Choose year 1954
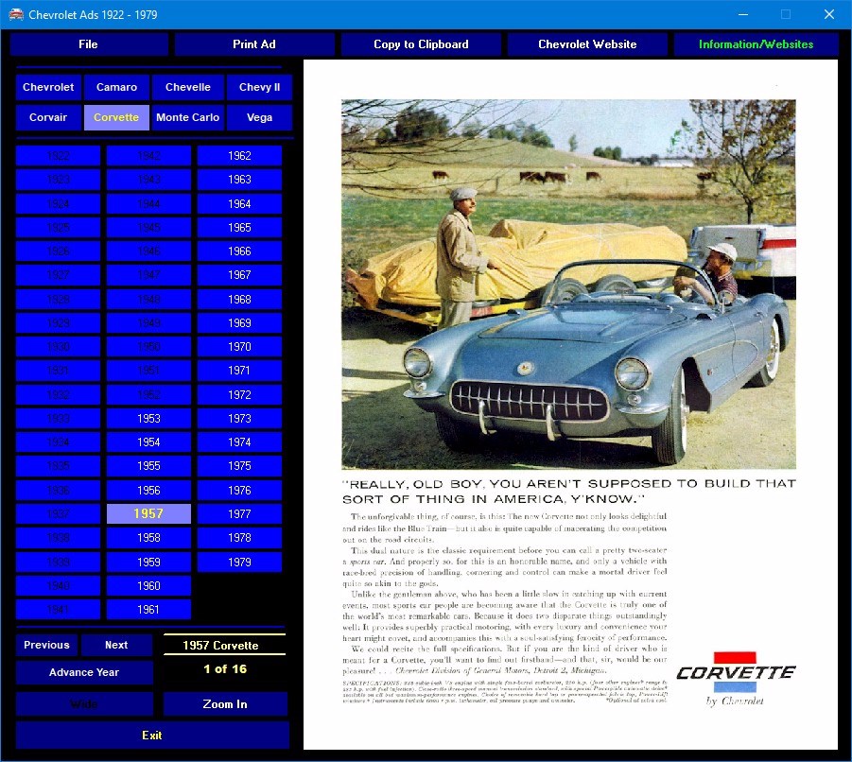The height and width of the screenshot is (762, 852). pos(148,442)
